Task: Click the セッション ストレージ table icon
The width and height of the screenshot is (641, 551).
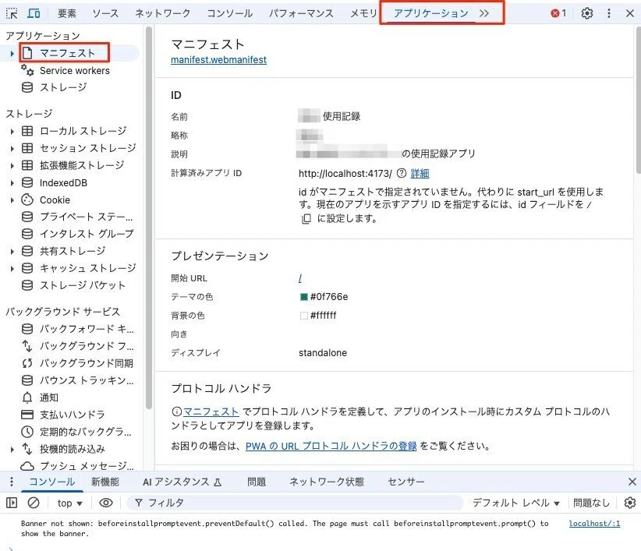Action: coord(27,148)
